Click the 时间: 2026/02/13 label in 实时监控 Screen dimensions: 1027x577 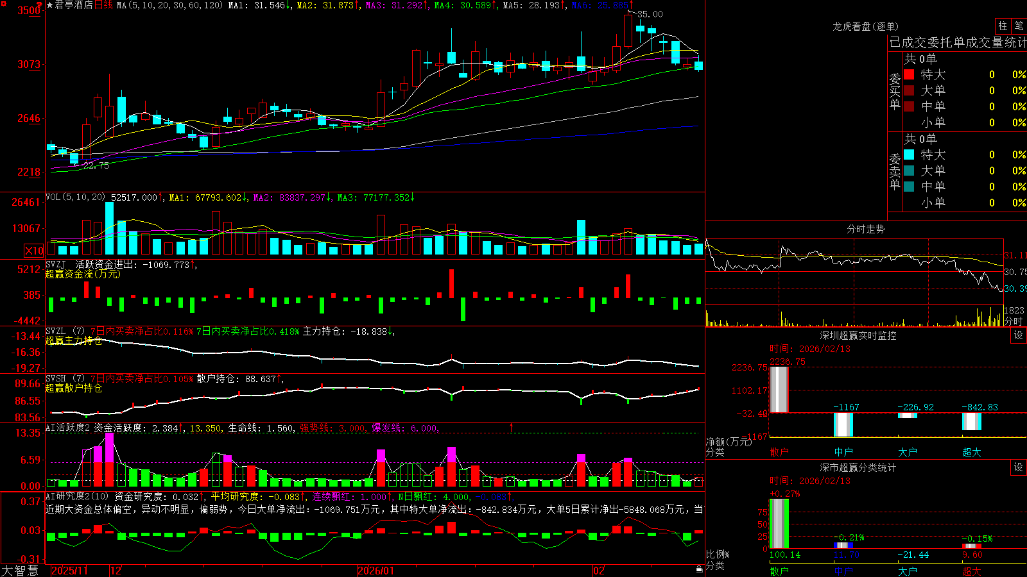tap(810, 349)
